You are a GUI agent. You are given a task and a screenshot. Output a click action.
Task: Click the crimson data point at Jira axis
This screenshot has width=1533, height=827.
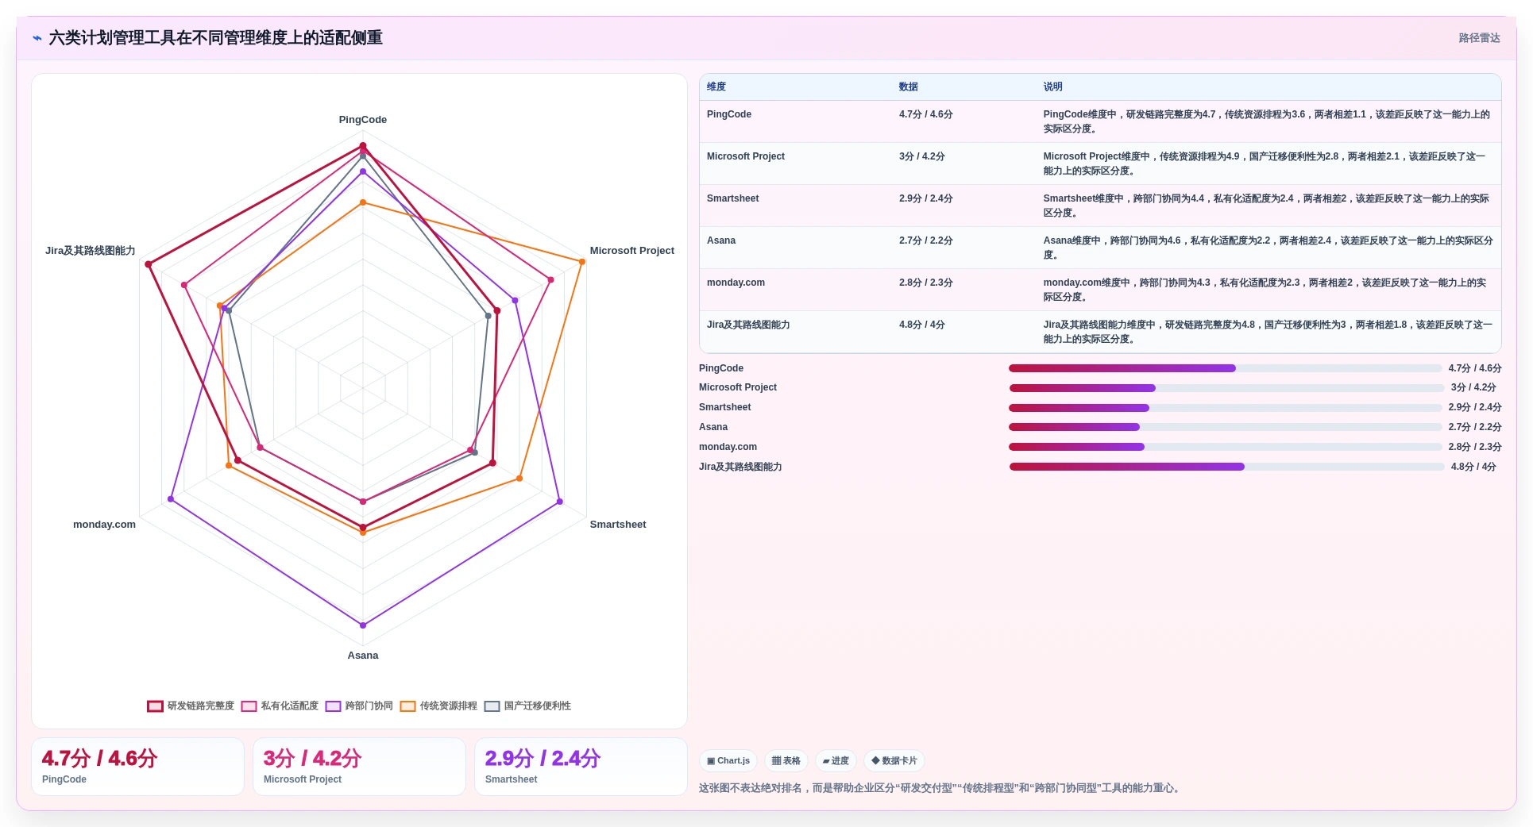coord(148,264)
